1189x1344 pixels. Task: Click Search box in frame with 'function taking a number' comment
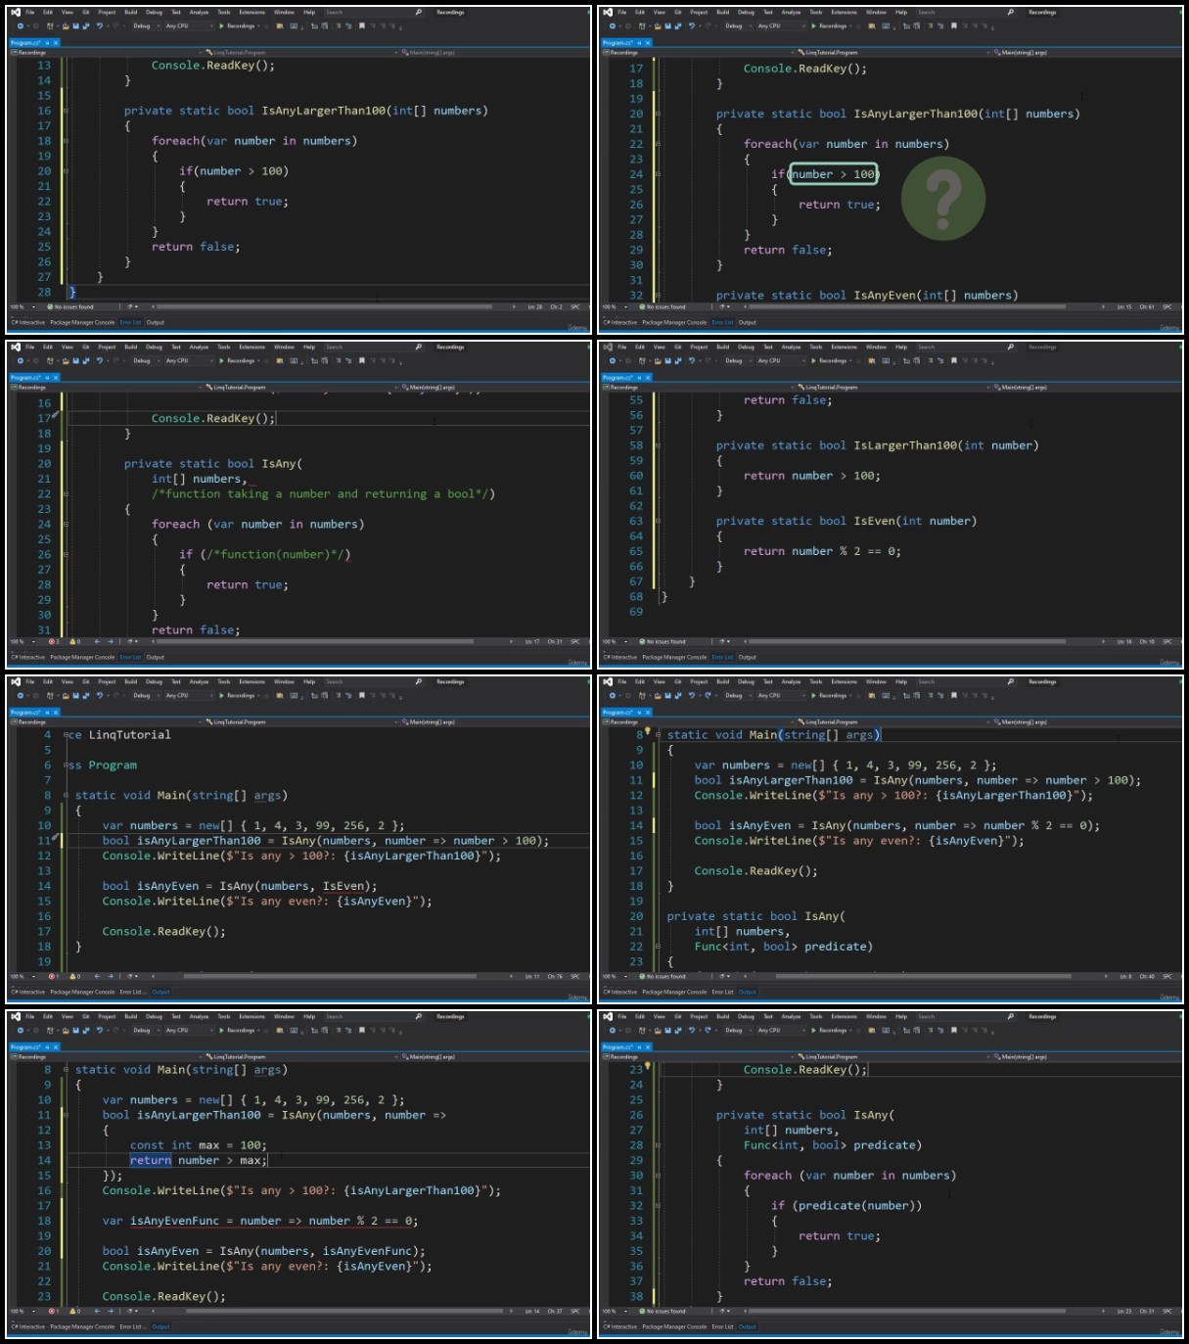(374, 348)
